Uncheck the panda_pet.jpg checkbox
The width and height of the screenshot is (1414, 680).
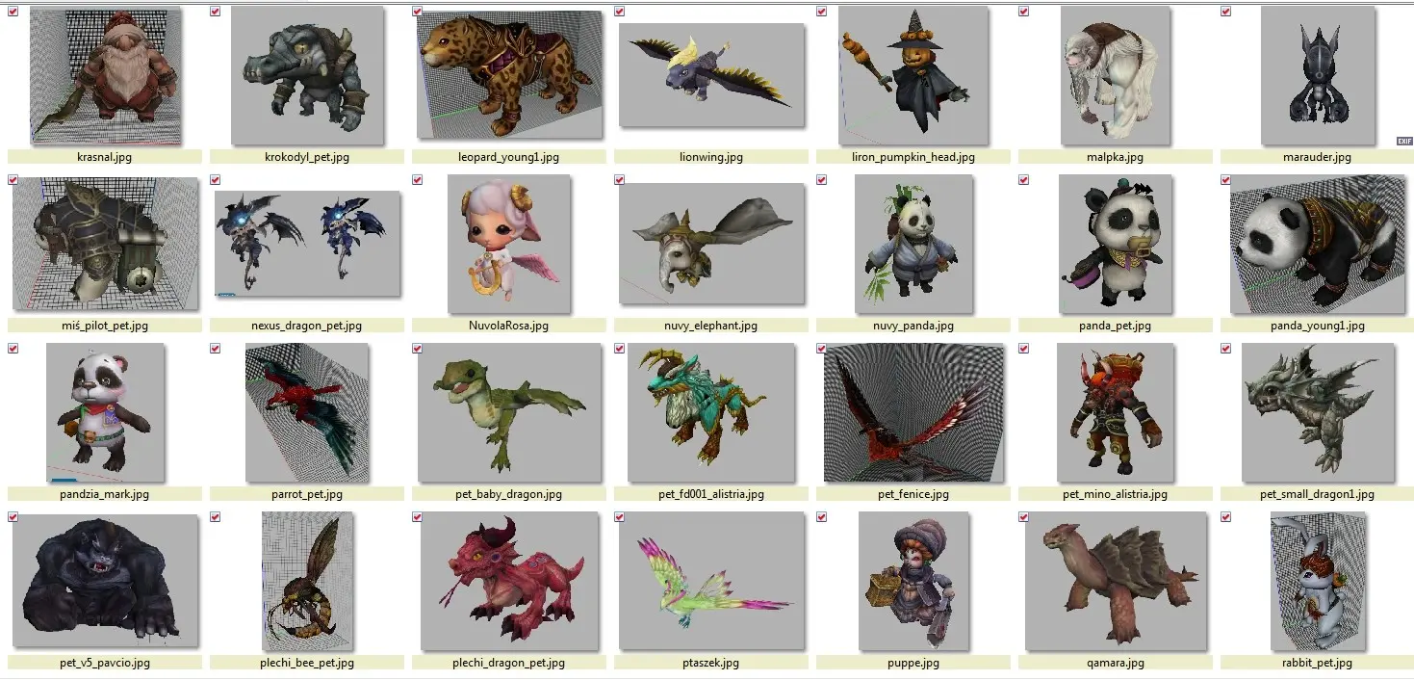(1023, 180)
